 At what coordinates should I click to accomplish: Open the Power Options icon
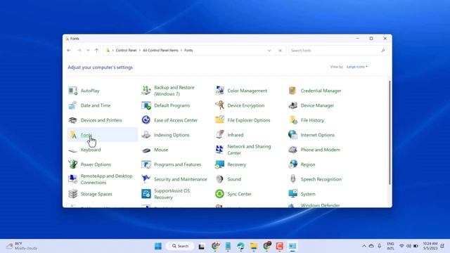(x=73, y=164)
